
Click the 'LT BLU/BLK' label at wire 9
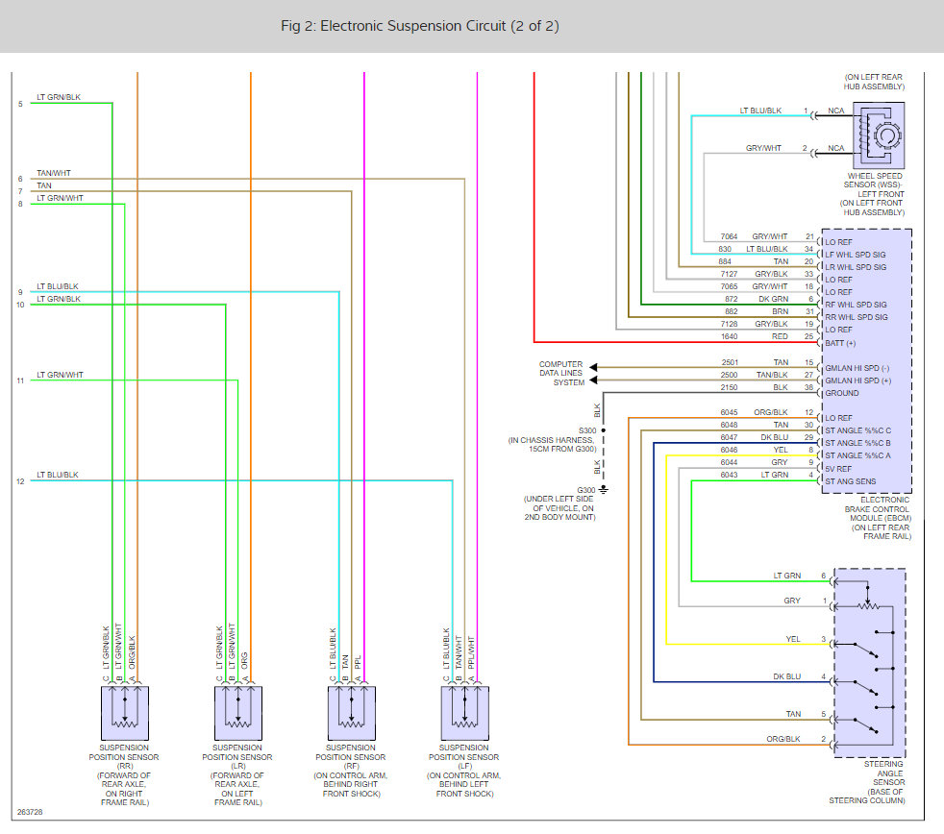click(x=57, y=286)
